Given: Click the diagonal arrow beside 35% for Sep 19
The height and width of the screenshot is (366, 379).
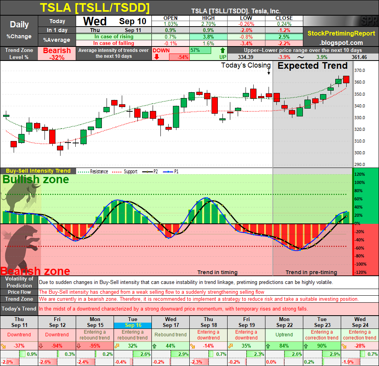Looking at the screenshot, I should click(230, 346).
